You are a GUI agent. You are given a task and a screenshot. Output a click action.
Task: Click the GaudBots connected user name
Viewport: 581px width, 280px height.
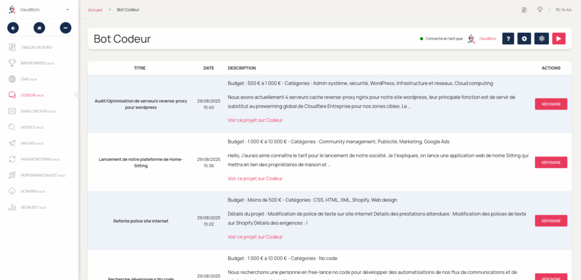click(487, 39)
